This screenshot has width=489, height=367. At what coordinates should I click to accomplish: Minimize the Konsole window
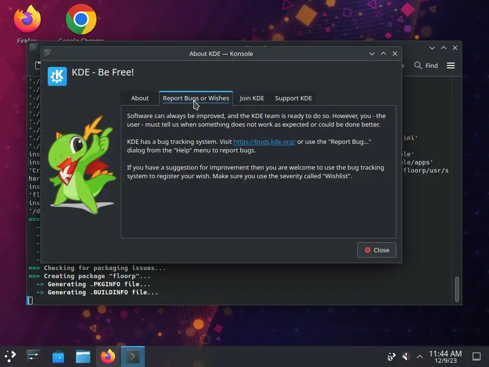tap(432, 48)
